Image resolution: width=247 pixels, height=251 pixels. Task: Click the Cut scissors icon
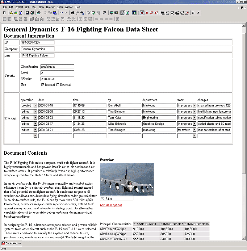tap(45, 13)
